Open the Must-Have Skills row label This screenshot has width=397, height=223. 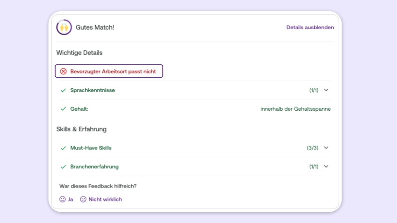(91, 148)
